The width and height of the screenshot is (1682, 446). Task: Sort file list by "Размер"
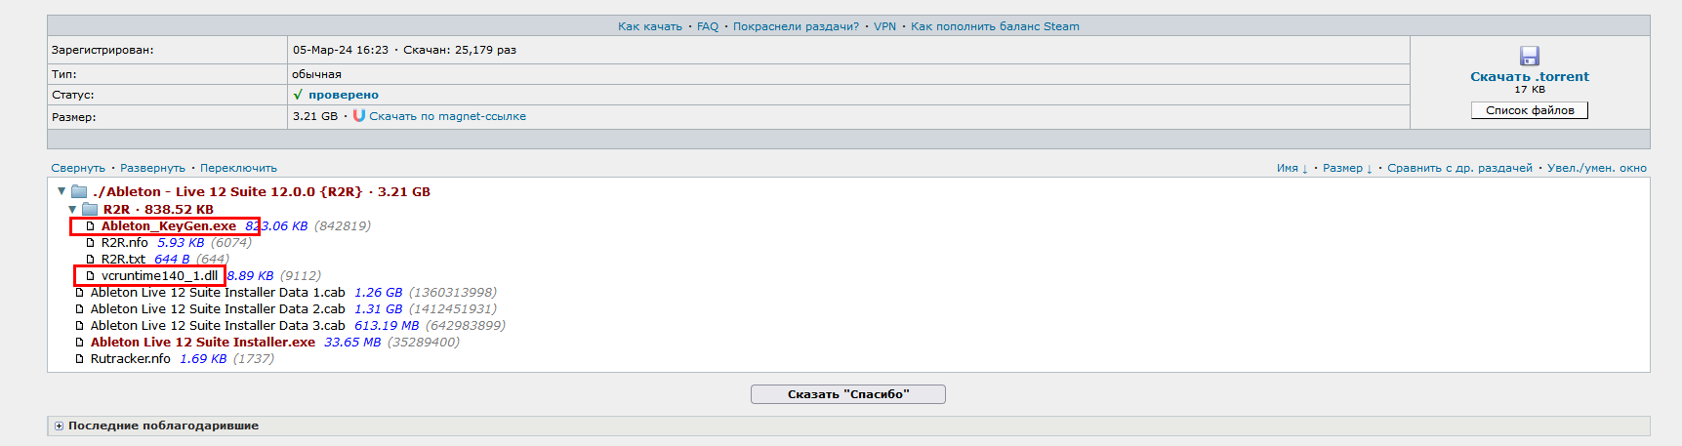pyautogui.click(x=1347, y=168)
